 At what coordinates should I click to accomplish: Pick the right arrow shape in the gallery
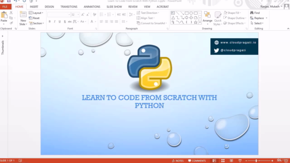(x=187, y=18)
